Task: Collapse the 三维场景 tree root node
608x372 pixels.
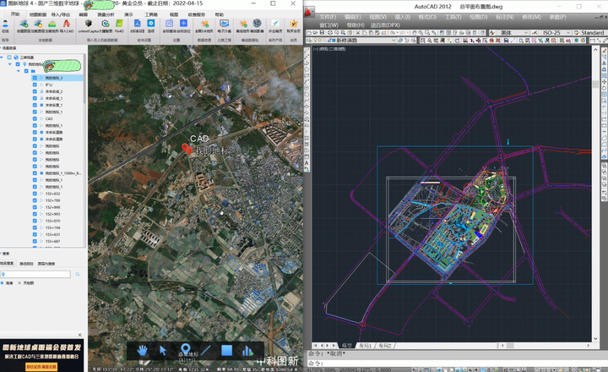Action: click(x=3, y=58)
